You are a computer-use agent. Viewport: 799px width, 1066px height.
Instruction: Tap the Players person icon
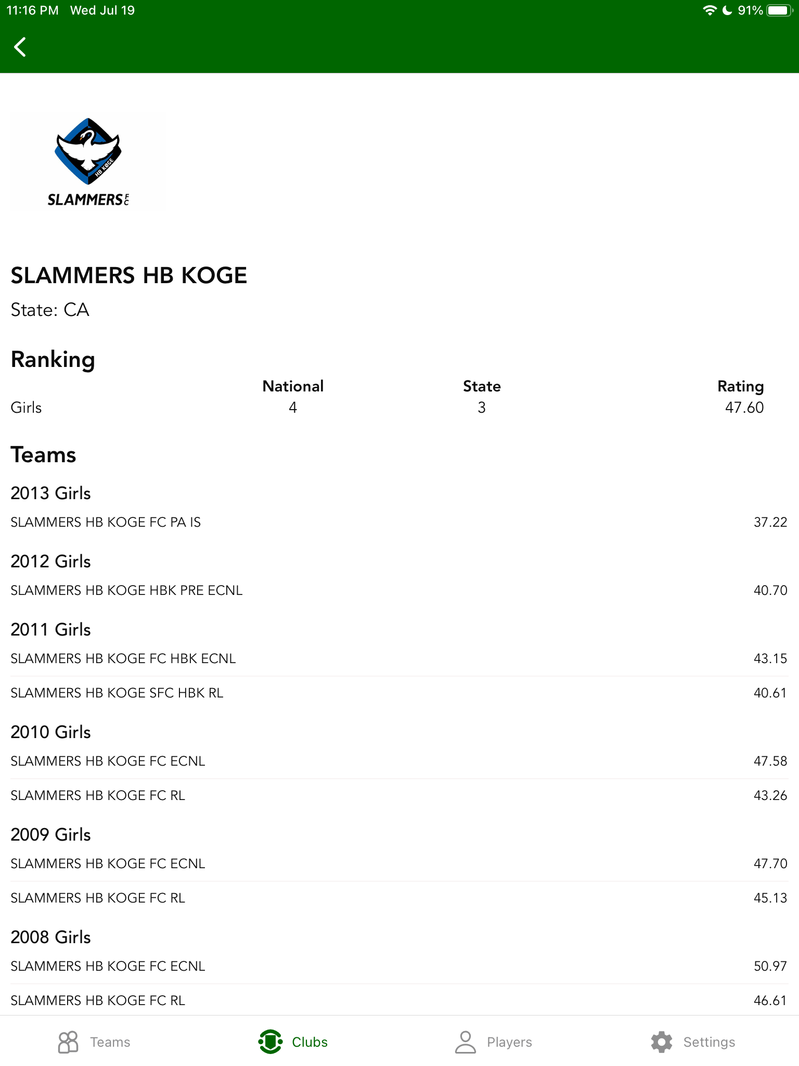click(x=465, y=1042)
